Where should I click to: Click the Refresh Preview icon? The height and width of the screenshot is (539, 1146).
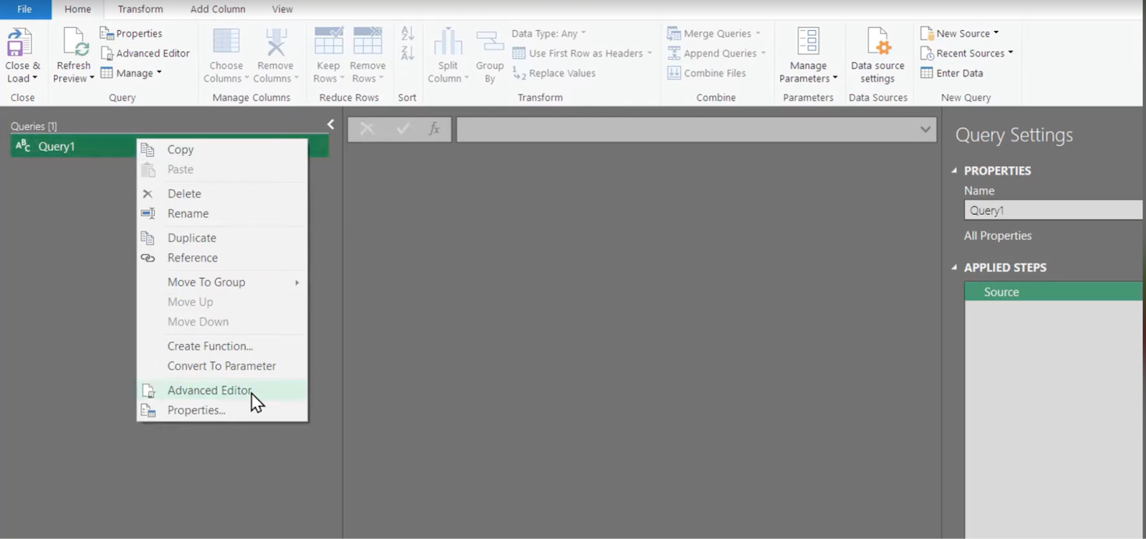74,43
